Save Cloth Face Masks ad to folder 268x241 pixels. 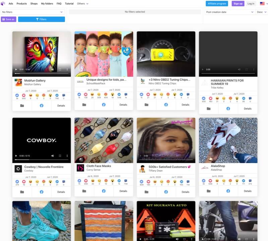click(x=84, y=191)
